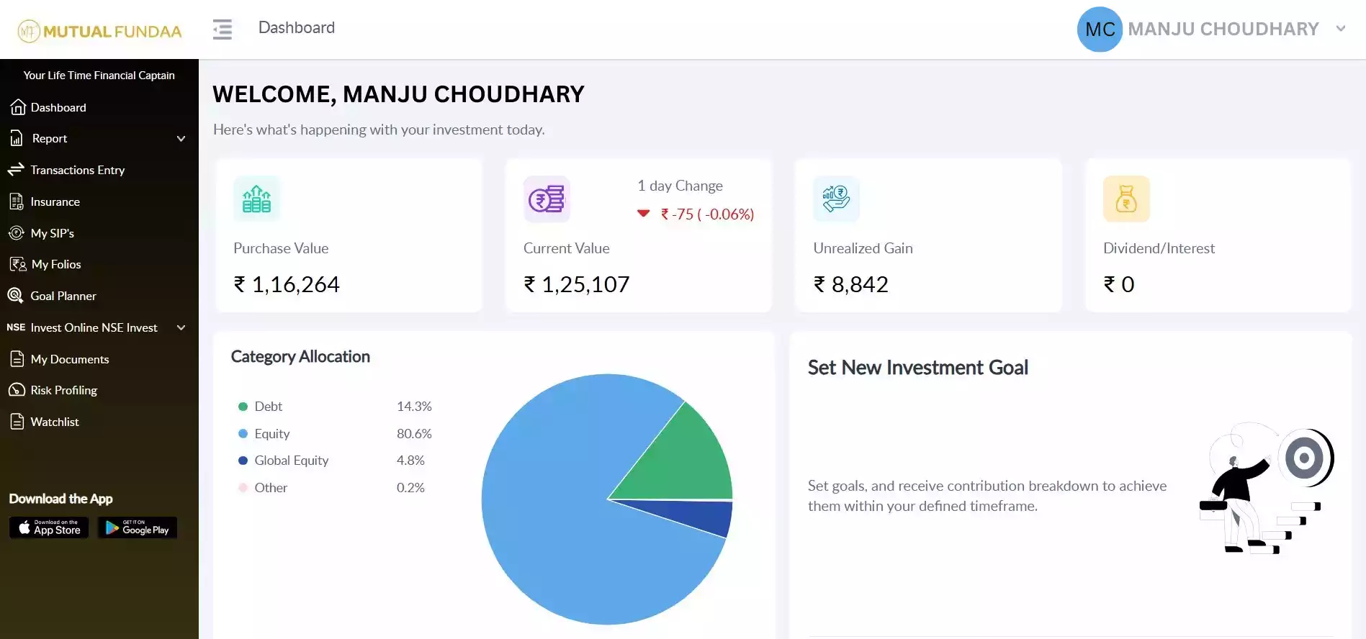
Task: Open the Watchlist menu item
Action: coord(55,422)
